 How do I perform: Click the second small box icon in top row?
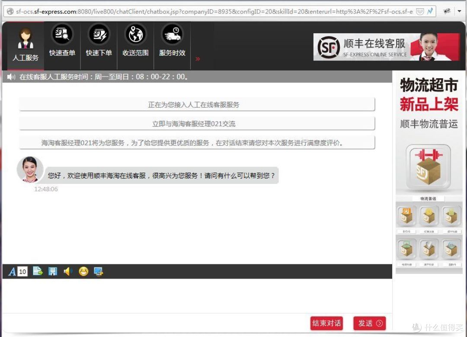pos(429,216)
